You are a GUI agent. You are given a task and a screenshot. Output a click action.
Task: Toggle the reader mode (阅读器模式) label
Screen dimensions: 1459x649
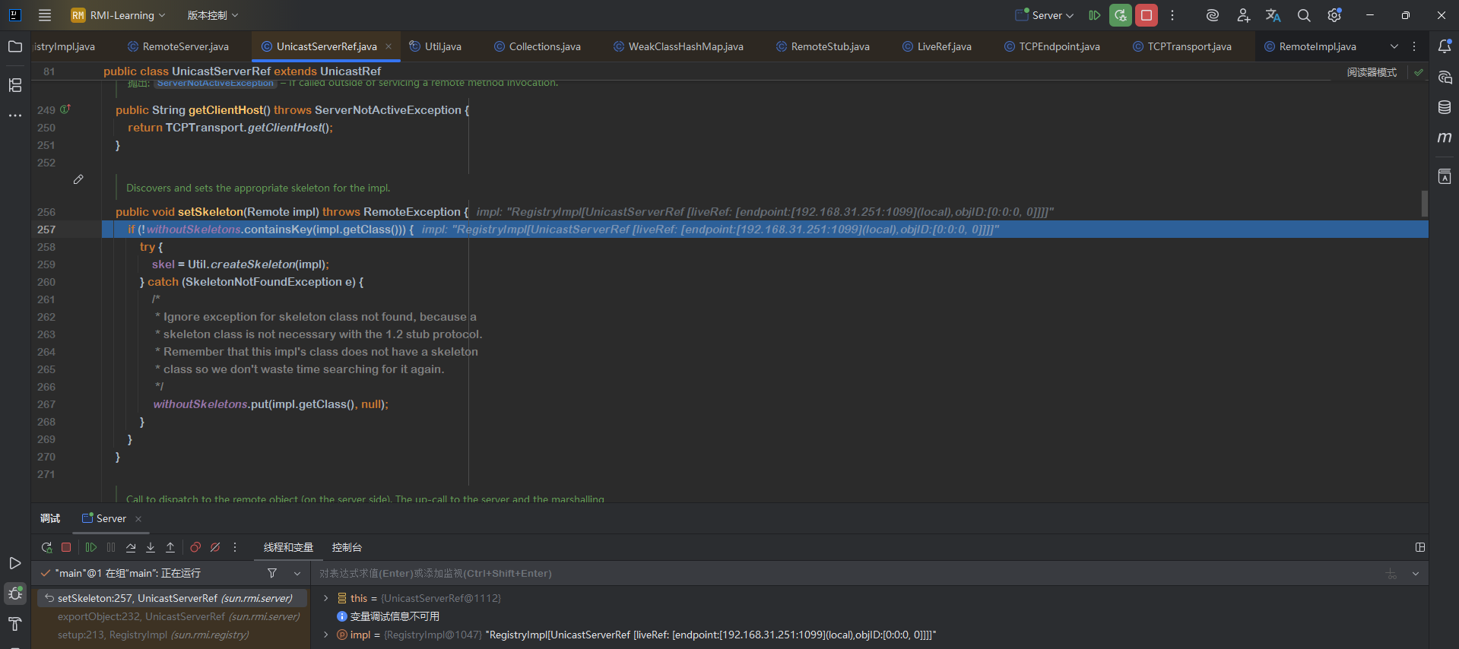(1372, 72)
